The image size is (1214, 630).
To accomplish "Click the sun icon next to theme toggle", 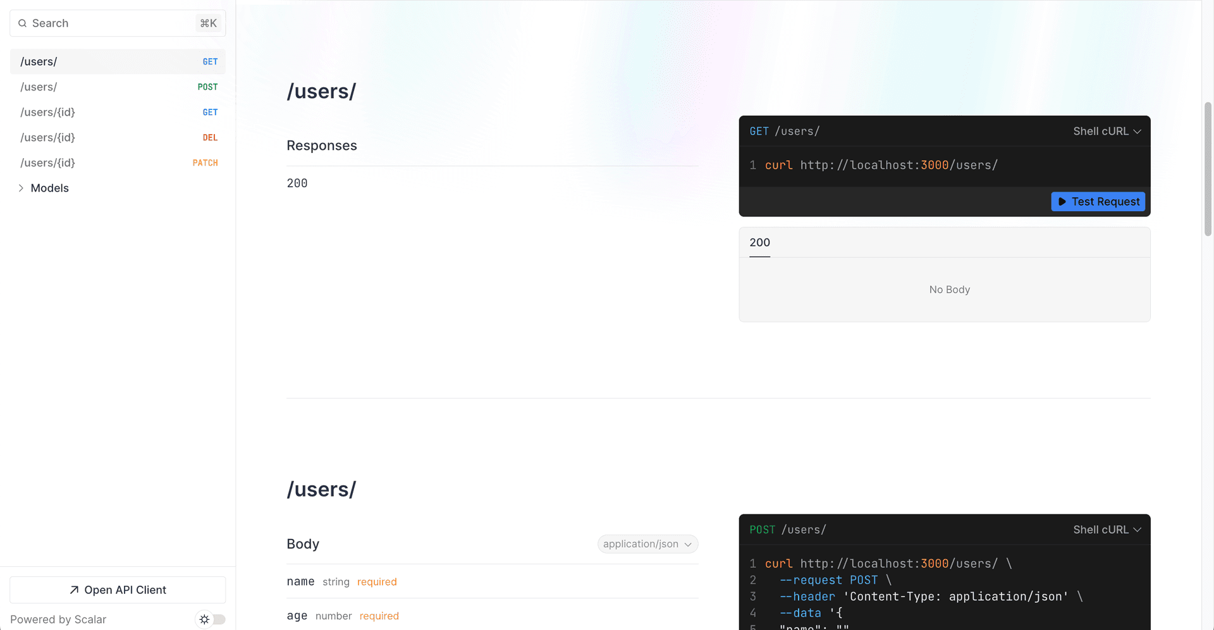I will tap(204, 619).
